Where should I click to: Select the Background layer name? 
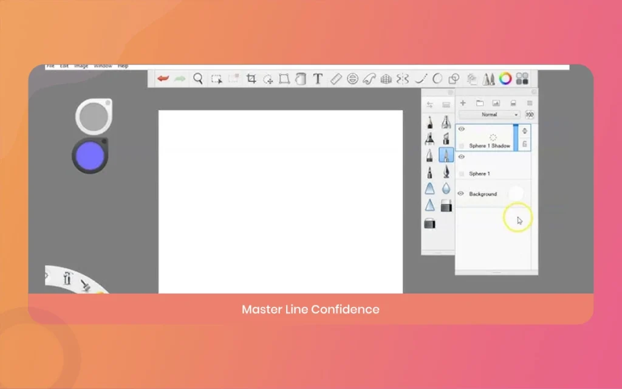click(483, 194)
